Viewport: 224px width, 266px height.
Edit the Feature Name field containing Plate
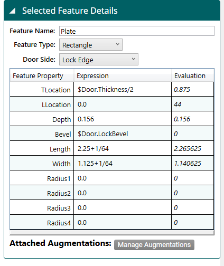coord(137,31)
